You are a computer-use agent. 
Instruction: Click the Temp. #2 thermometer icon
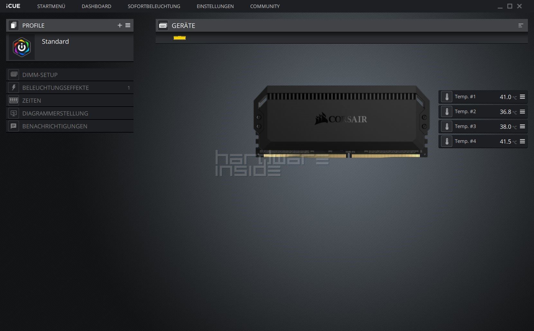[x=447, y=111]
